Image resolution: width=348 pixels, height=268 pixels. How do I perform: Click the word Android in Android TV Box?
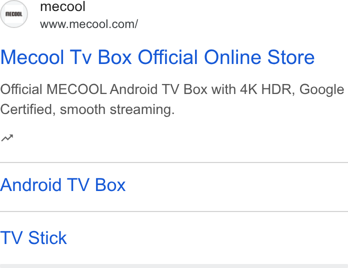[x=30, y=185]
